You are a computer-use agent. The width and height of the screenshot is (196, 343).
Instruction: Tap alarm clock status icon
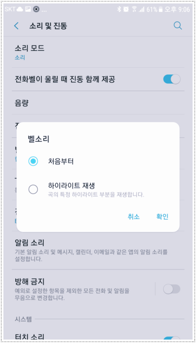pos(126,9)
